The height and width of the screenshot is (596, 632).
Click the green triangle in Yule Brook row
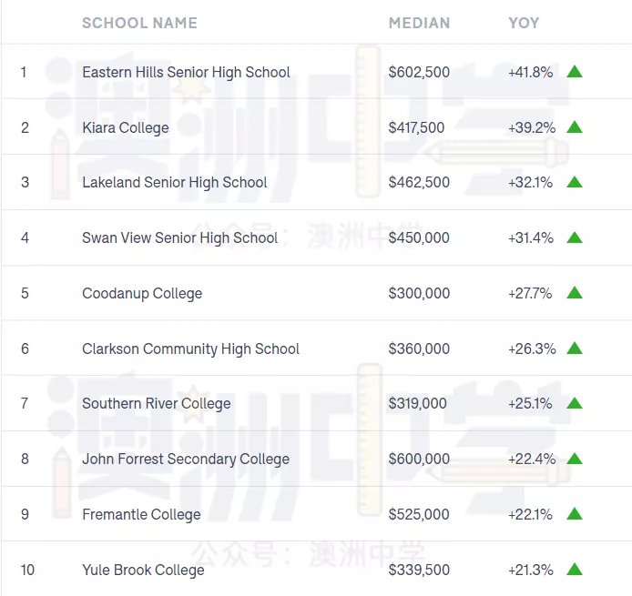575,570
